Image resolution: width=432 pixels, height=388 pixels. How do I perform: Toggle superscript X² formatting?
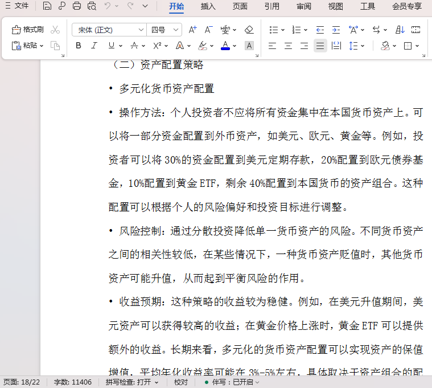click(157, 46)
